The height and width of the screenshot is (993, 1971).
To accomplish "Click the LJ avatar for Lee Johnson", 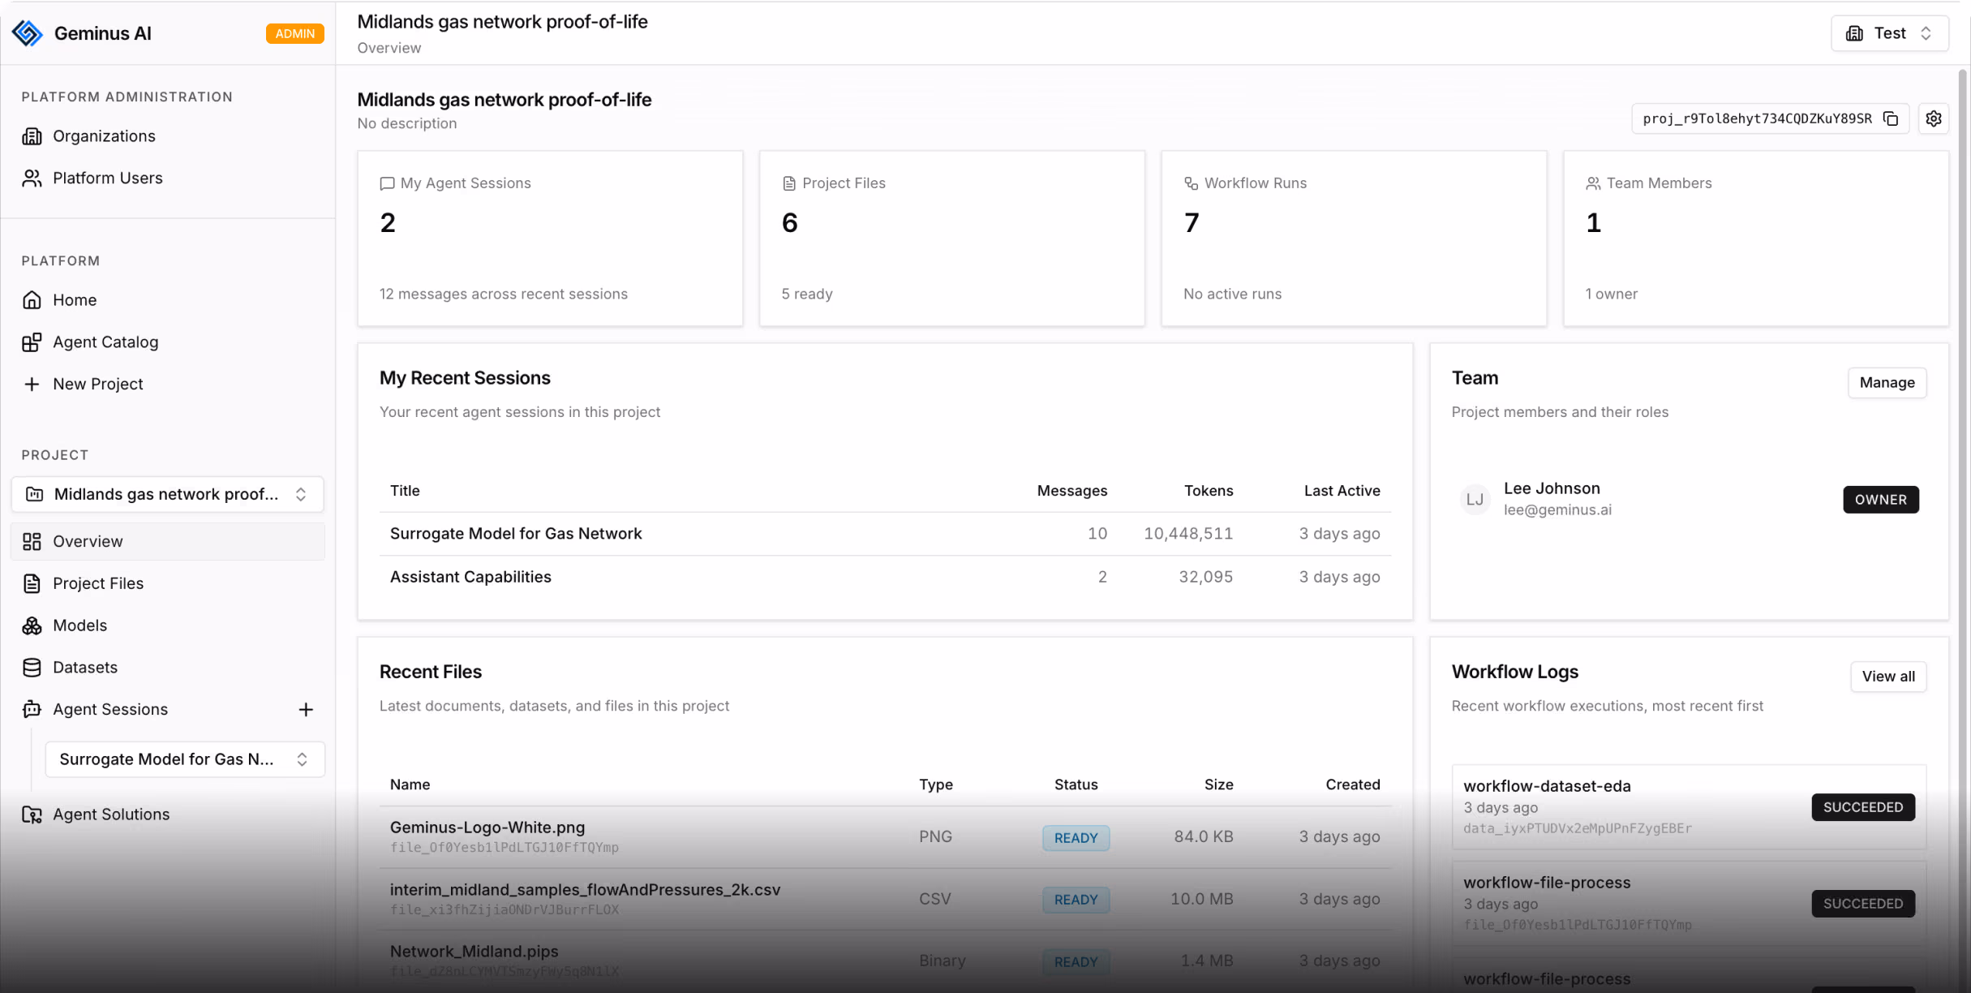I will 1475,500.
